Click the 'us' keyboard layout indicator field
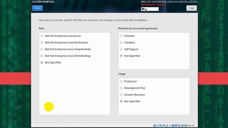The height and width of the screenshot is (128, 228). point(150,9)
